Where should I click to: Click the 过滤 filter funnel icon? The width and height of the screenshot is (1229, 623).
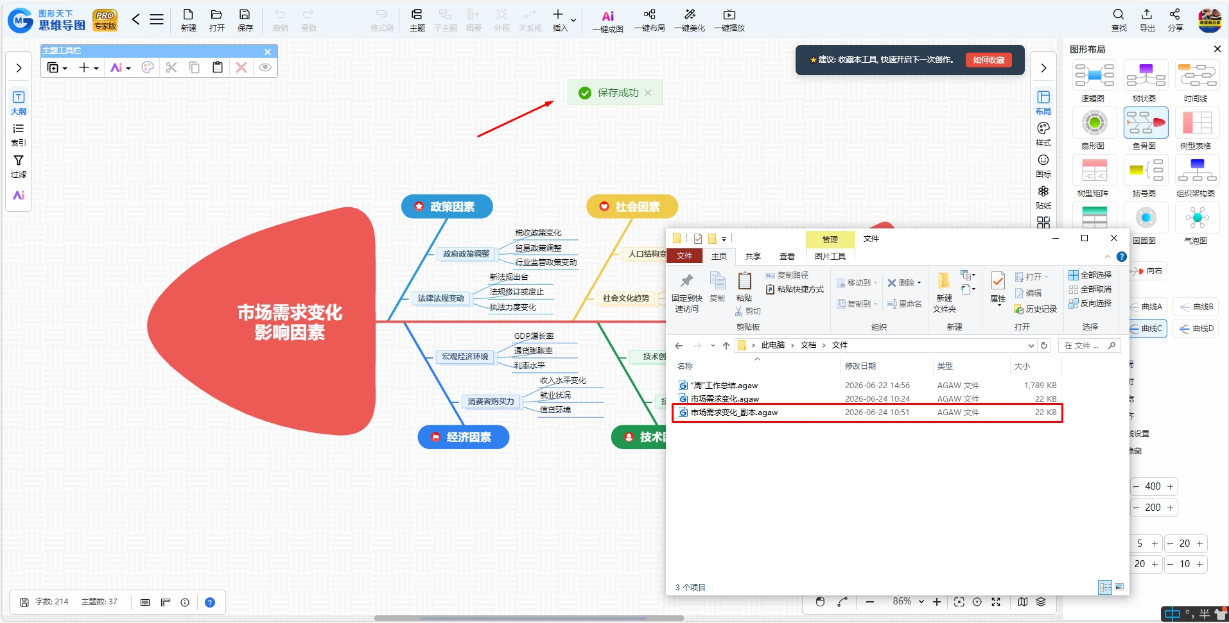click(19, 166)
